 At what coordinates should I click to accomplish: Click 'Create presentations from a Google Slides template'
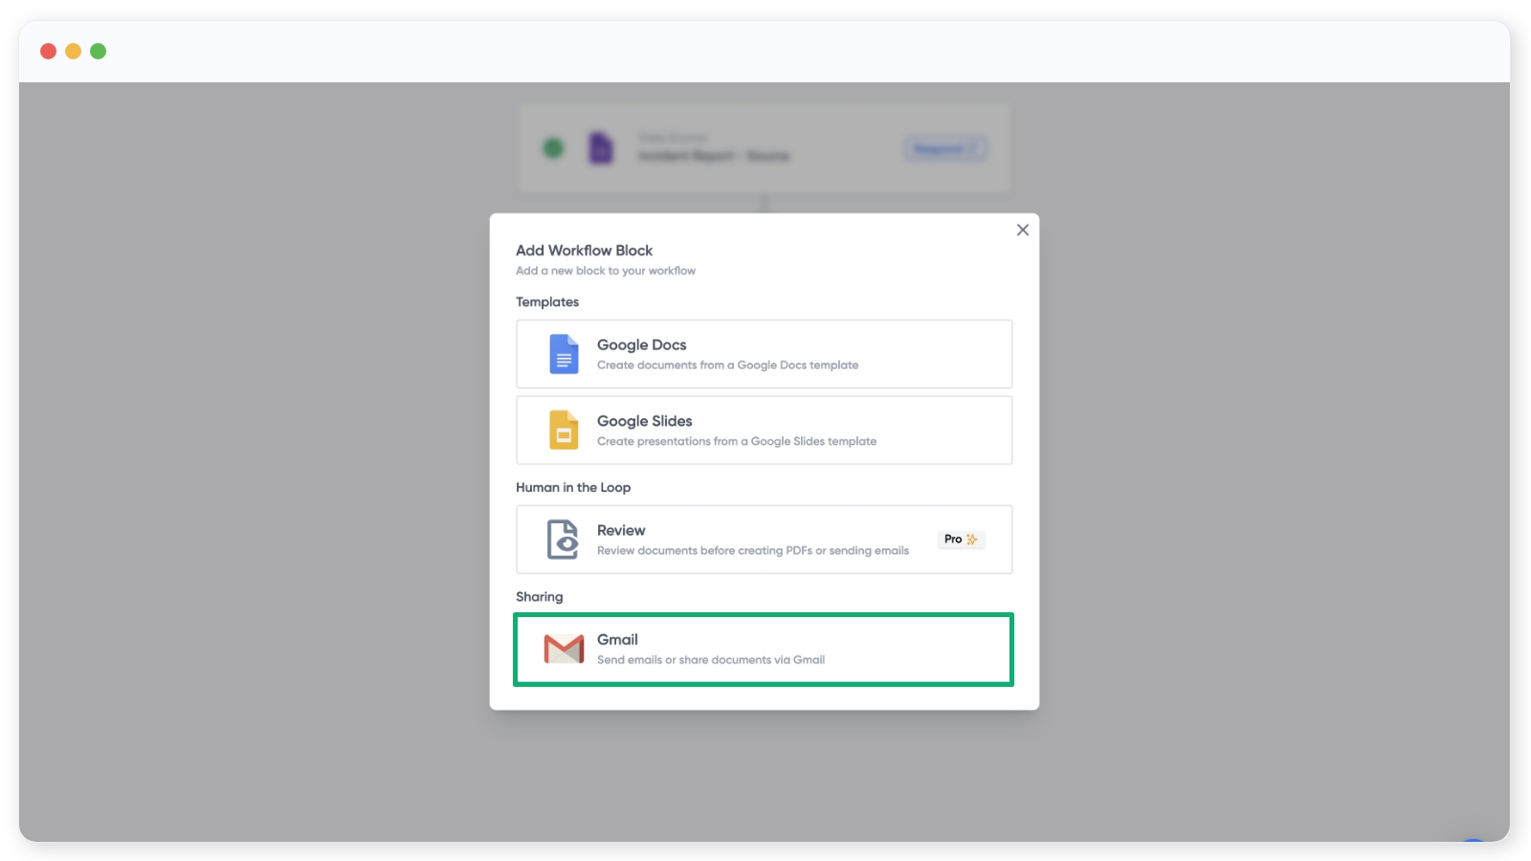coord(736,442)
